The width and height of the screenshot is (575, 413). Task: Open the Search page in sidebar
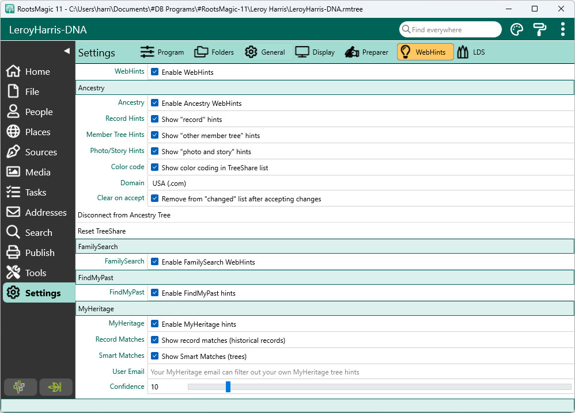pyautogui.click(x=38, y=232)
